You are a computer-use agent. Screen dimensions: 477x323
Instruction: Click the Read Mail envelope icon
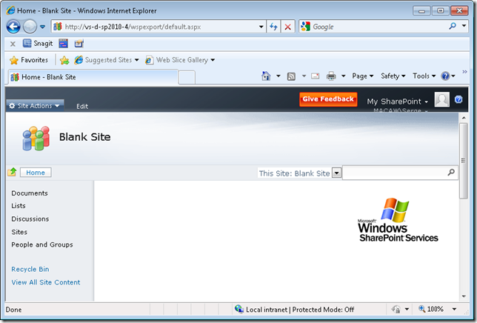coord(316,76)
